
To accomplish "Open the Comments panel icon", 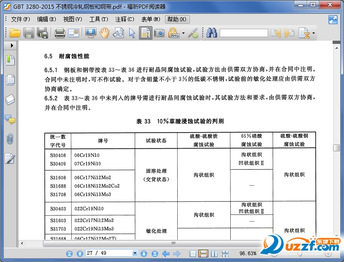I will pyautogui.click(x=10, y=119).
